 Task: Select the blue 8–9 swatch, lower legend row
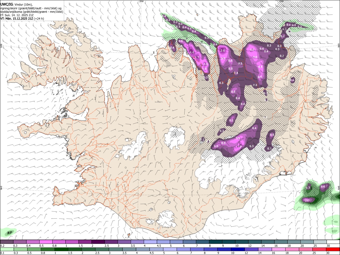(211, 249)
